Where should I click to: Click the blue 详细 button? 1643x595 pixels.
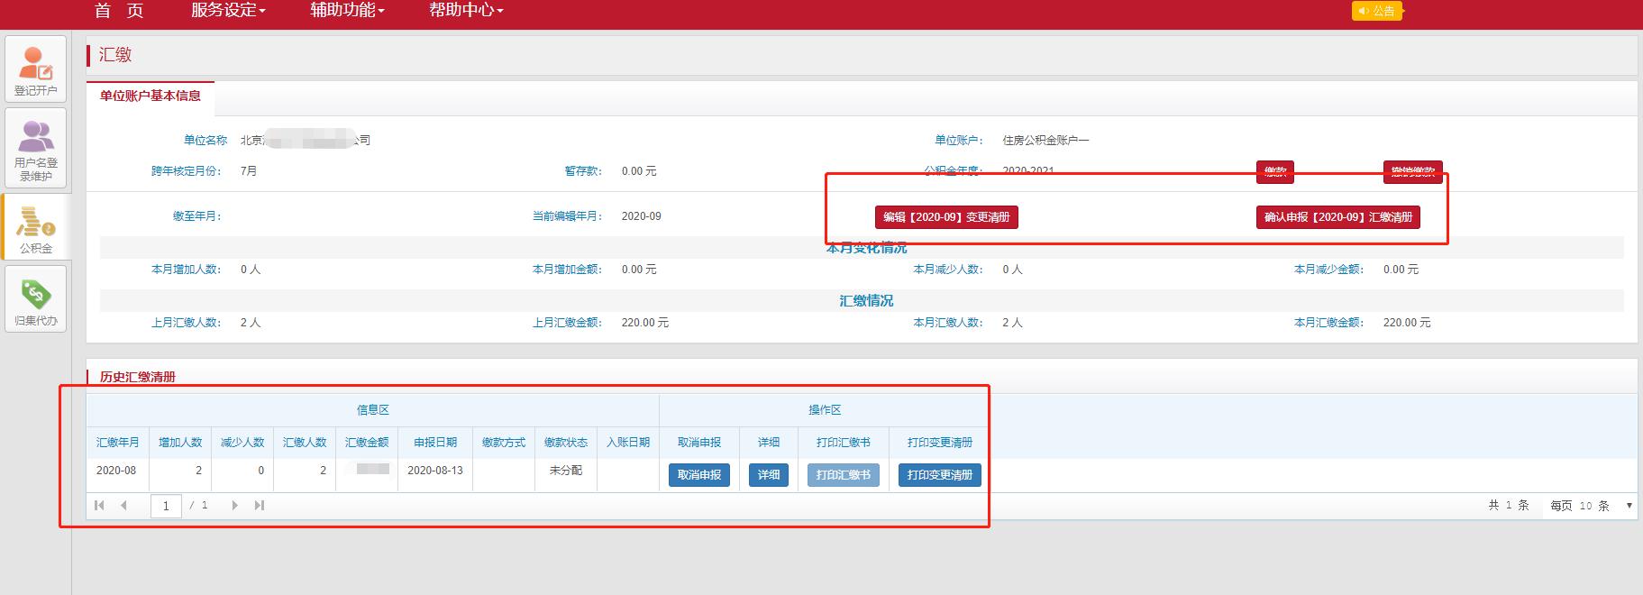(x=769, y=475)
